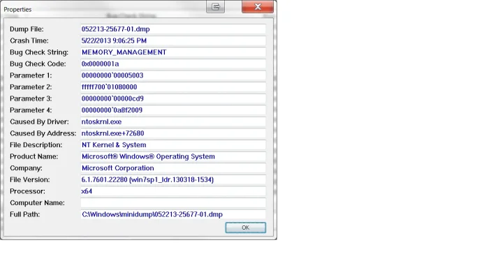Click Parameter 2 value fffff700`01080000

pos(173,87)
